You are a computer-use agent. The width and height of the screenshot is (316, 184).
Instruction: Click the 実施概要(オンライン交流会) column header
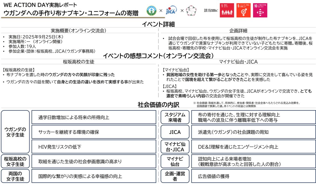pos(78,31)
